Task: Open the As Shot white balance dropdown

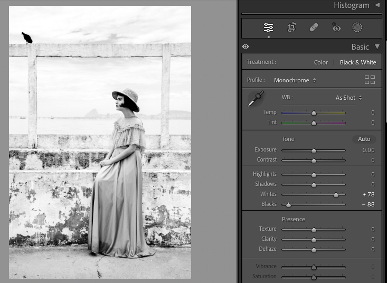Action: (348, 98)
